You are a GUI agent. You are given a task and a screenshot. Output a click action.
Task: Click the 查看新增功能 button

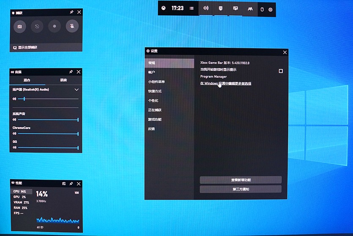pyautogui.click(x=241, y=180)
